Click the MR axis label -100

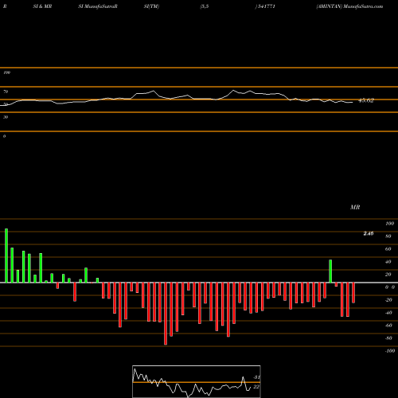[x=389, y=351]
